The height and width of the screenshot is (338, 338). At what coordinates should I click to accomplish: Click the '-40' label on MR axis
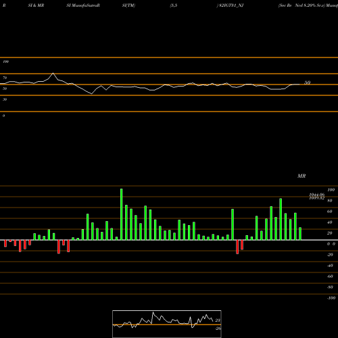click(x=330, y=266)
